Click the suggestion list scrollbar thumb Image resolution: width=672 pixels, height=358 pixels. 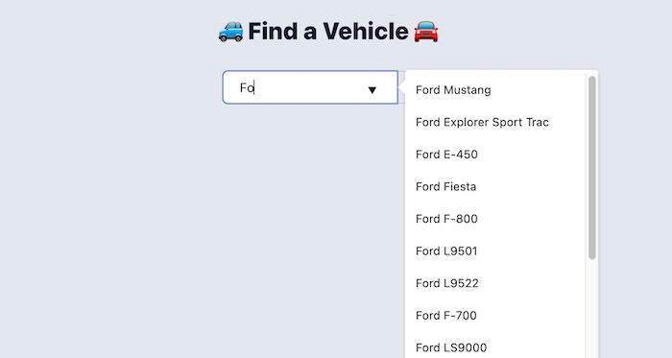coord(592,168)
